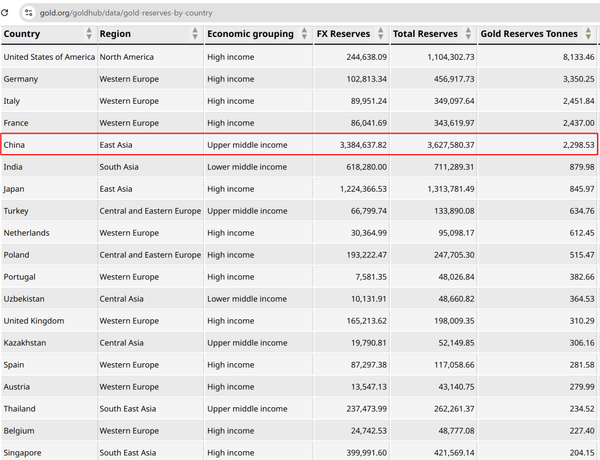Select Germany's gold reserves value 3,350.25
600x460 pixels.
(x=578, y=79)
